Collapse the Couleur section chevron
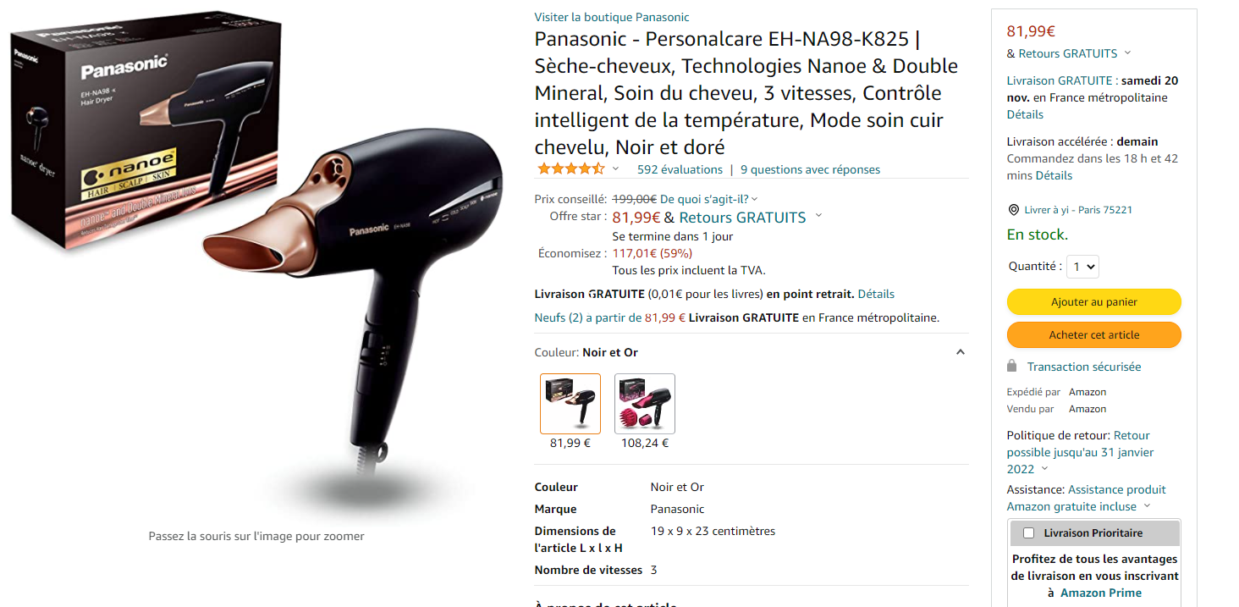 [961, 352]
